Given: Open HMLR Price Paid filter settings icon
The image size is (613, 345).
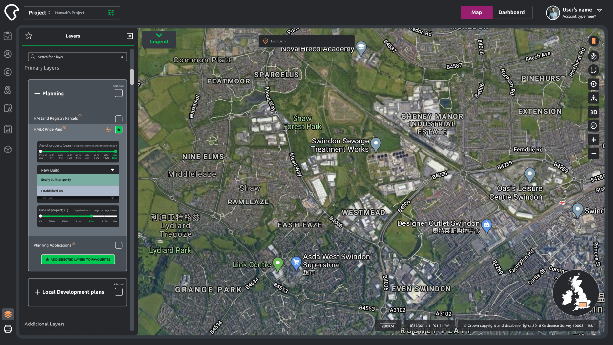Looking at the screenshot, I should (108, 129).
